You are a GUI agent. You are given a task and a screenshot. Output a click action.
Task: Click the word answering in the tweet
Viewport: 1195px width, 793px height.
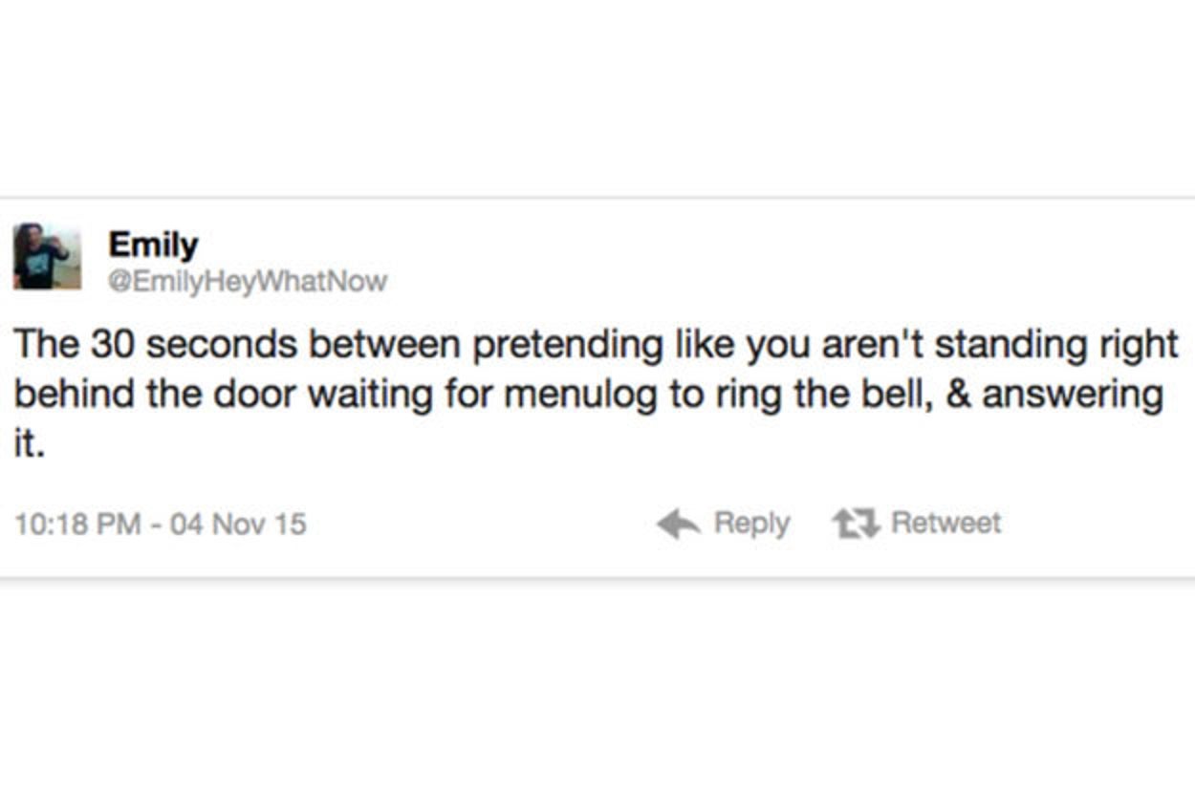coord(1073,394)
